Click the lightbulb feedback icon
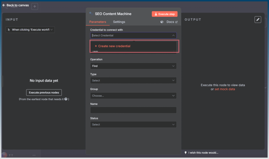Screen dimensions: 269x159 pos(185,153)
